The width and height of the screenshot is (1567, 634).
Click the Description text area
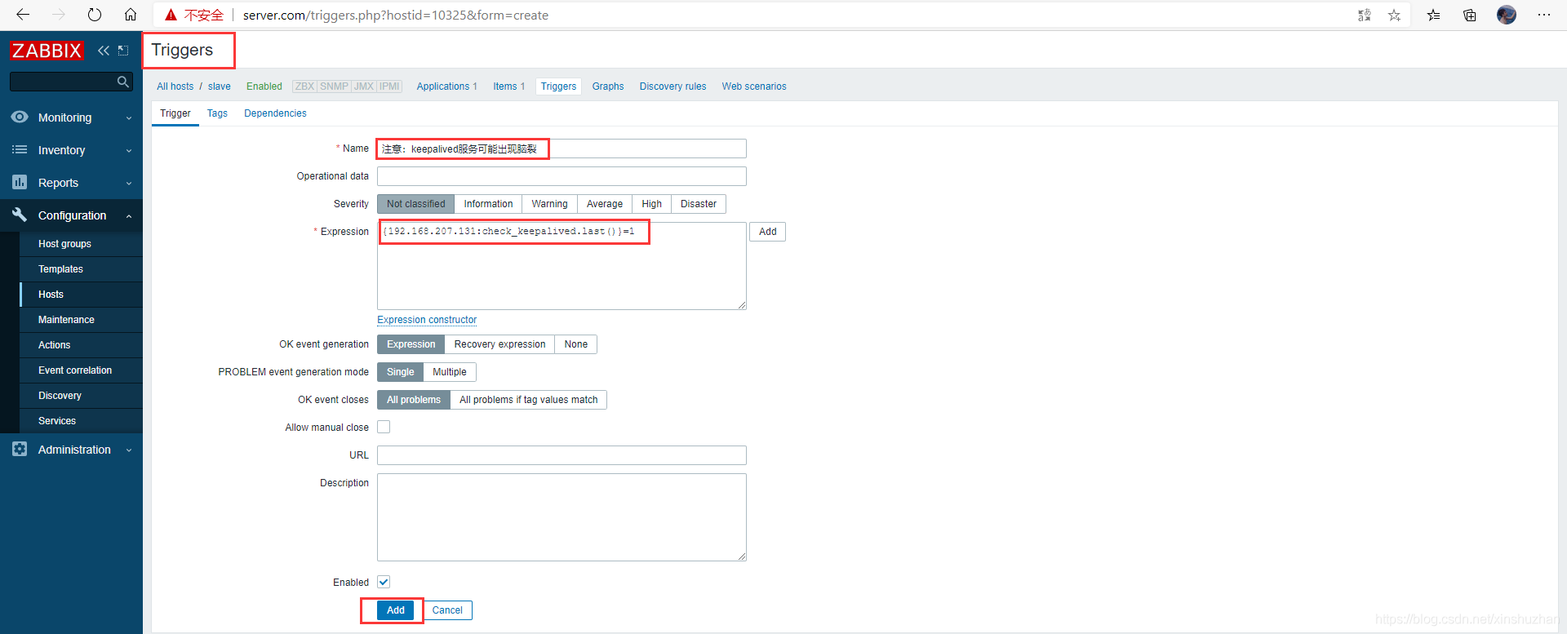(x=562, y=517)
